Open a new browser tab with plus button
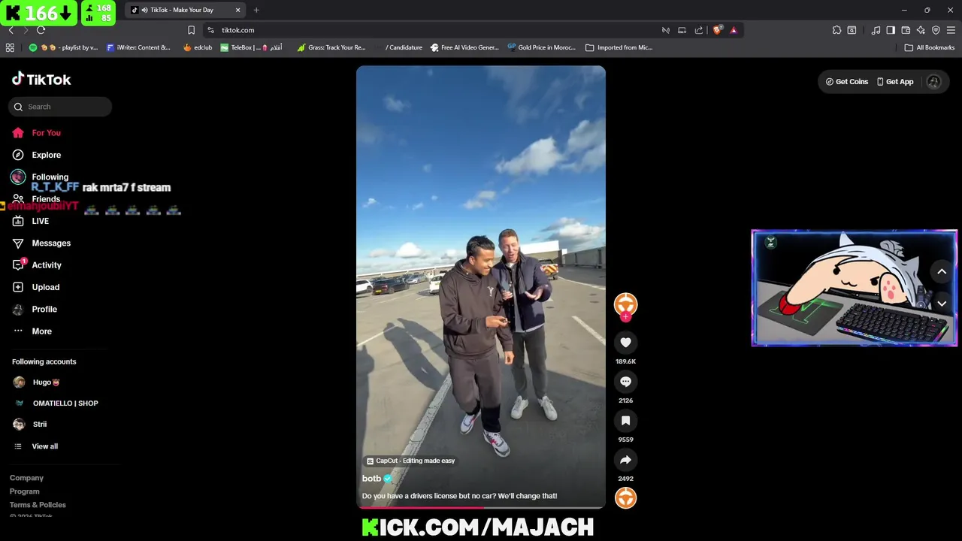Screen dimensions: 962x541 (256, 10)
